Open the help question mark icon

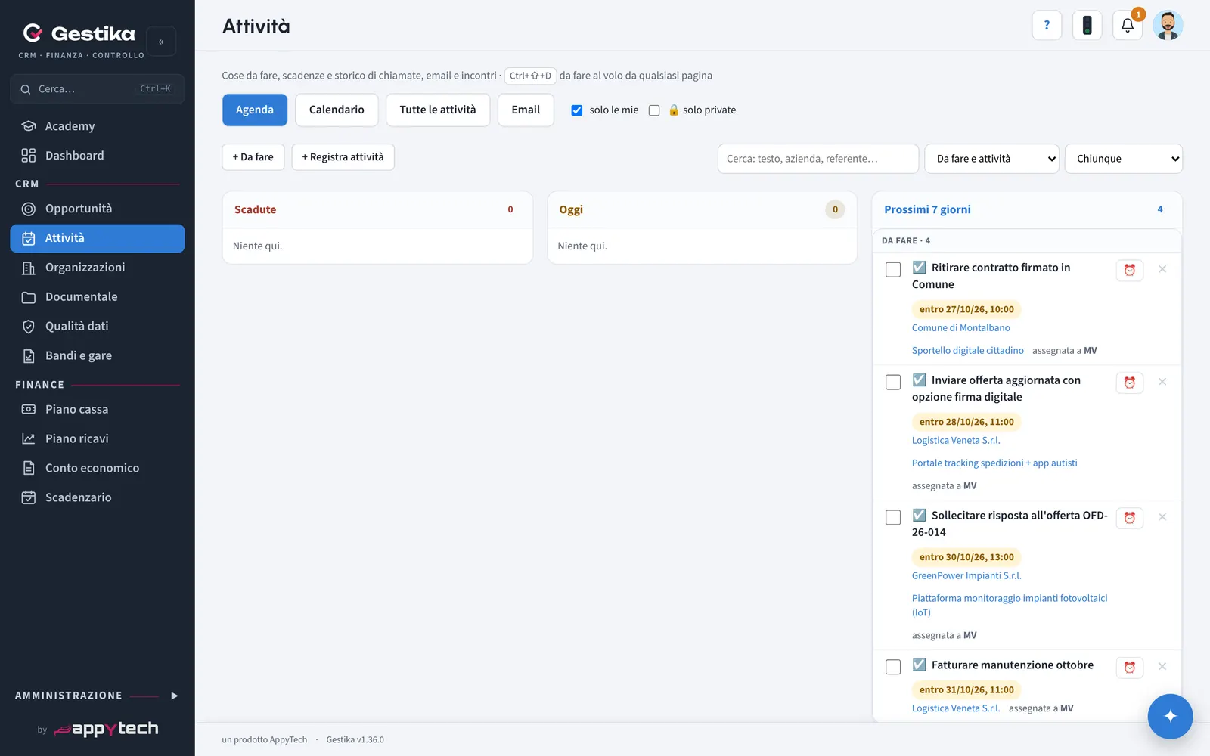[x=1047, y=25]
